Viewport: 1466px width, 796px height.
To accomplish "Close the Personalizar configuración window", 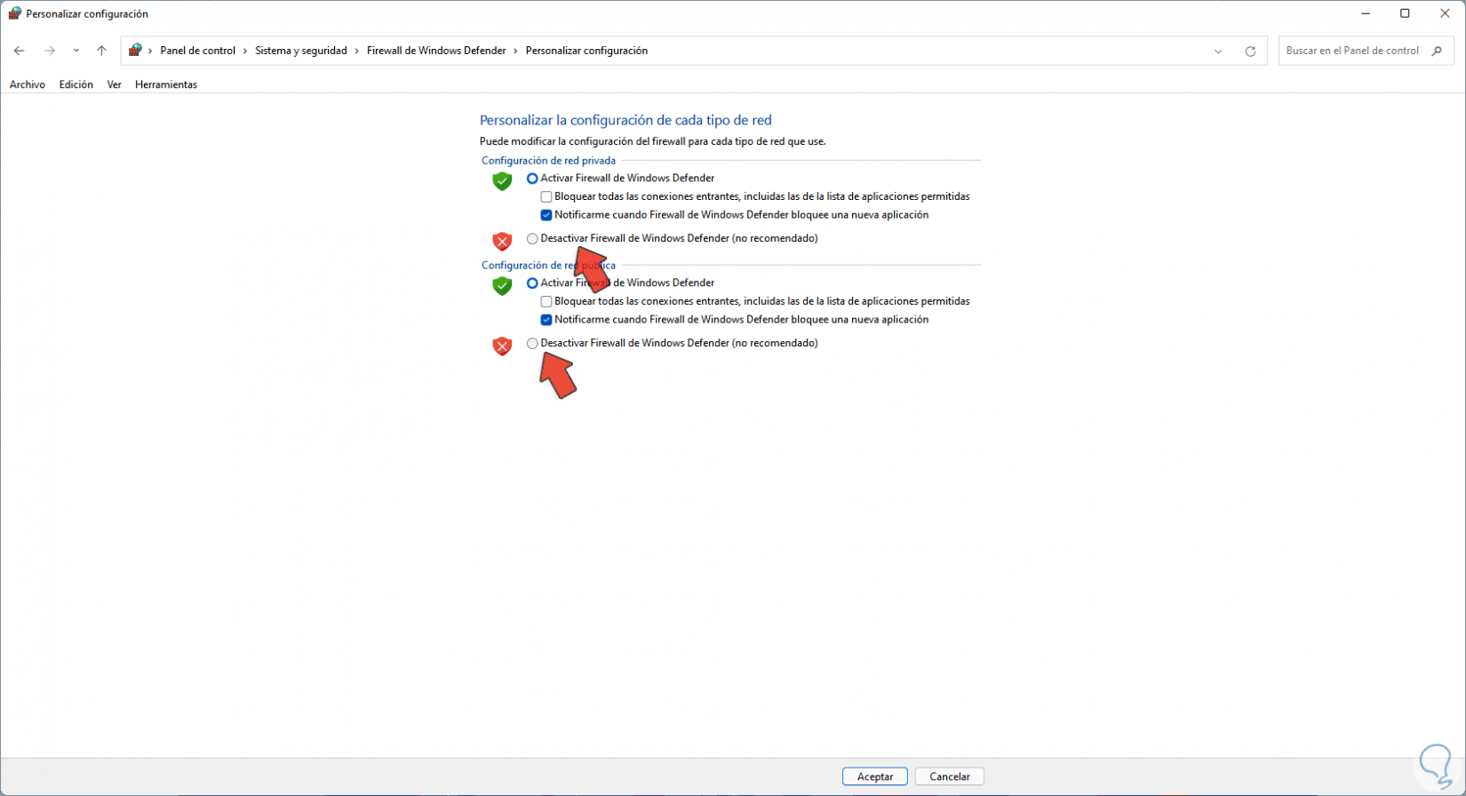I will 1445,13.
